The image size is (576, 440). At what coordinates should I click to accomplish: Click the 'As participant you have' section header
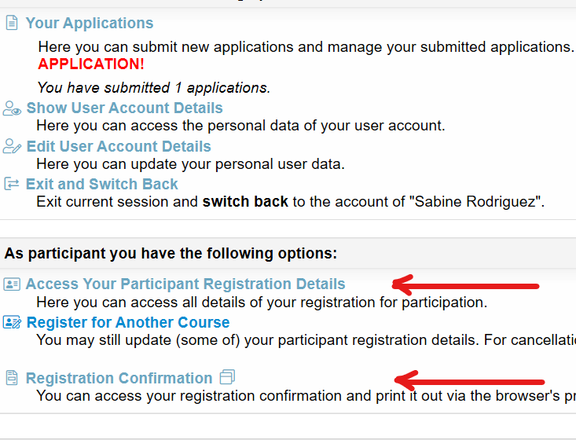(x=171, y=254)
